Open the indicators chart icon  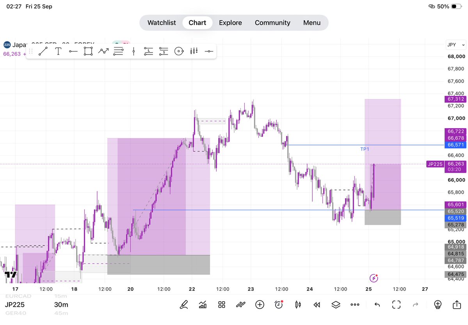coord(203,304)
